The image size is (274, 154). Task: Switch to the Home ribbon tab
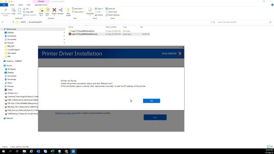[x=12, y=5]
